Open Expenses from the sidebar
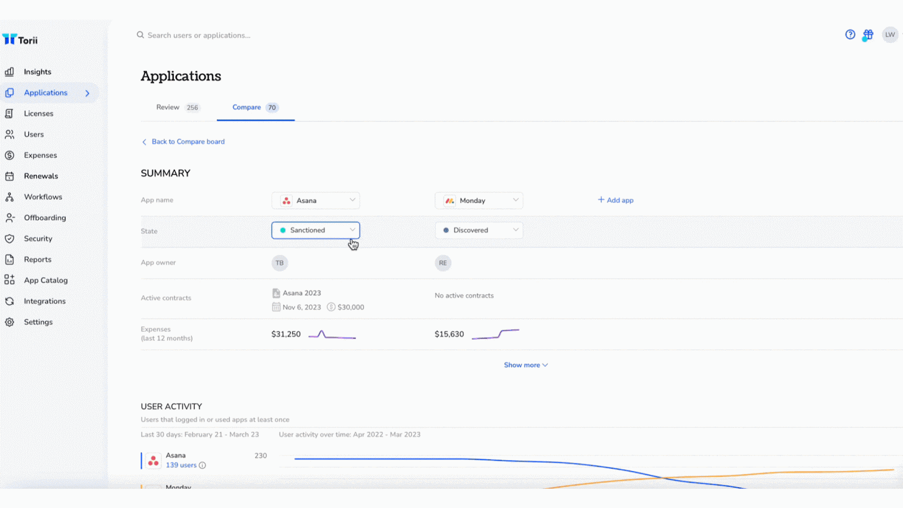 (x=40, y=155)
